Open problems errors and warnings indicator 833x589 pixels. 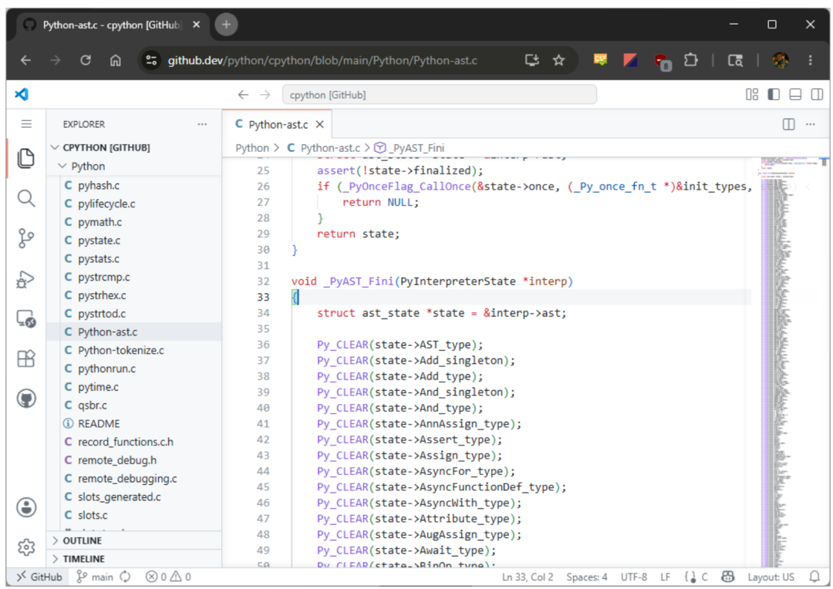(x=168, y=577)
